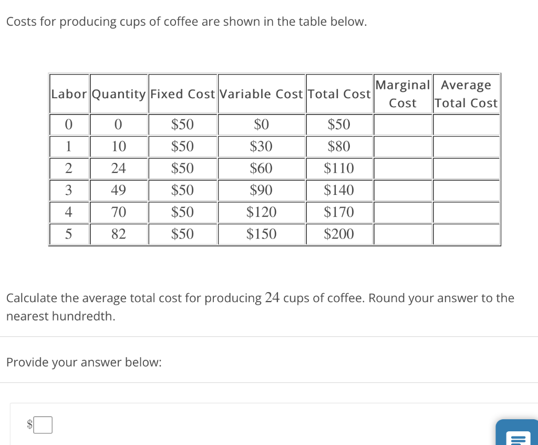Select the quantity value 24 in the table
Screen dimensions: 538x445
(119, 168)
